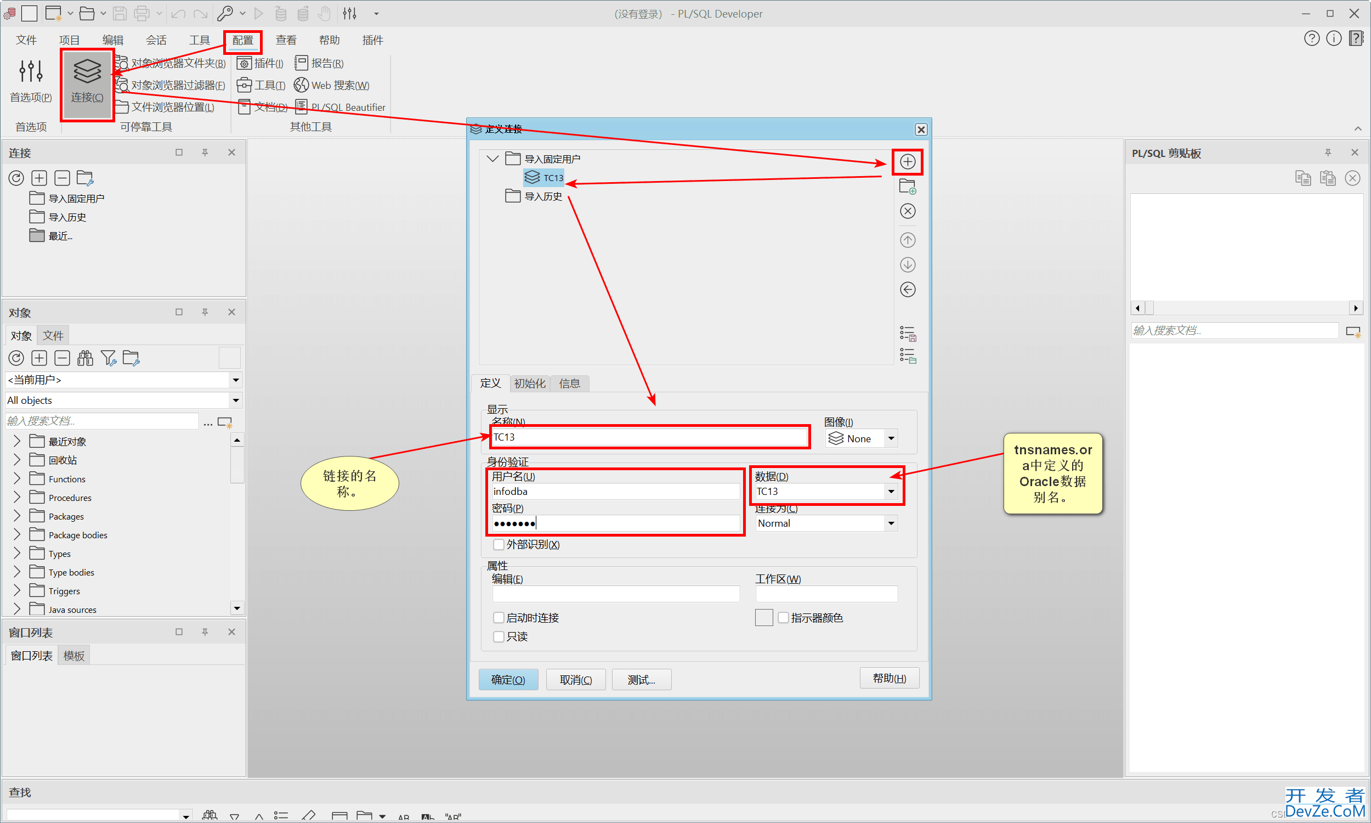Click the clipboard search field 输入搜索文档
This screenshot has width=1371, height=823.
click(1234, 330)
